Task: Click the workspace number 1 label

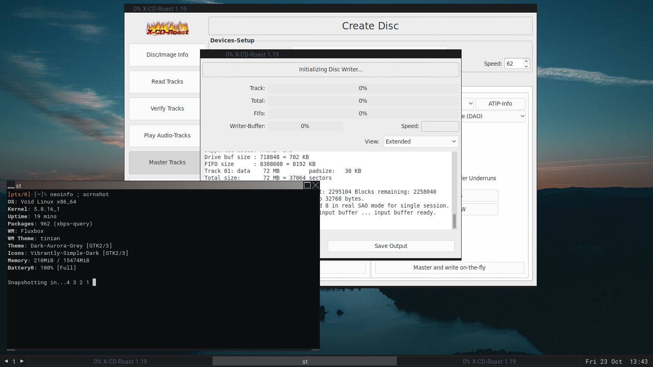Action: [14, 361]
